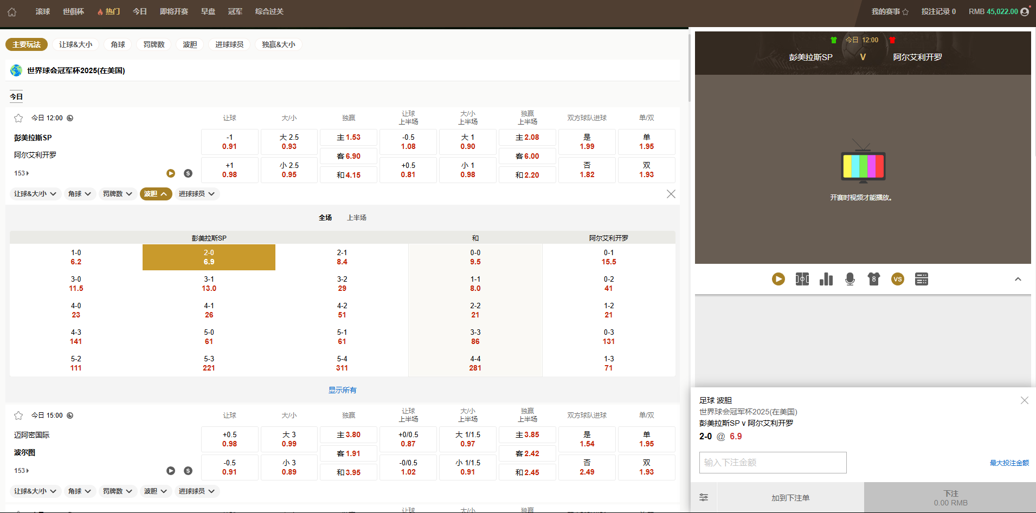
Task: Pick 客 1.91 in 迈阿密国际 match
Action: [349, 454]
